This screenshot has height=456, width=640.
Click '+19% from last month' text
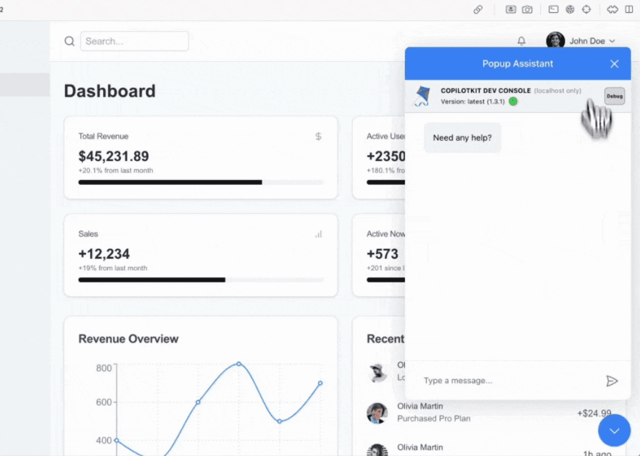click(113, 268)
